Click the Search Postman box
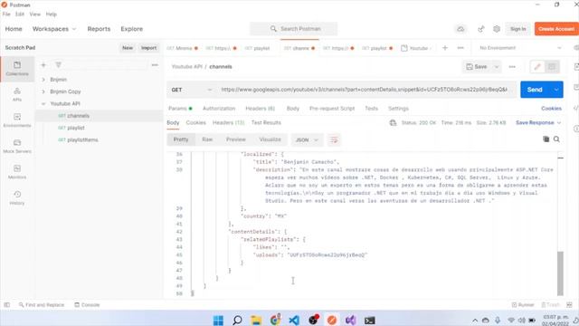579x326 pixels. (x=293, y=29)
